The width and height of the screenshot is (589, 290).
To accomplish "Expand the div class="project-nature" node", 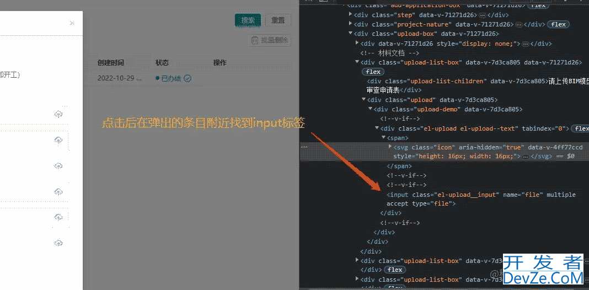I will tap(350, 24).
